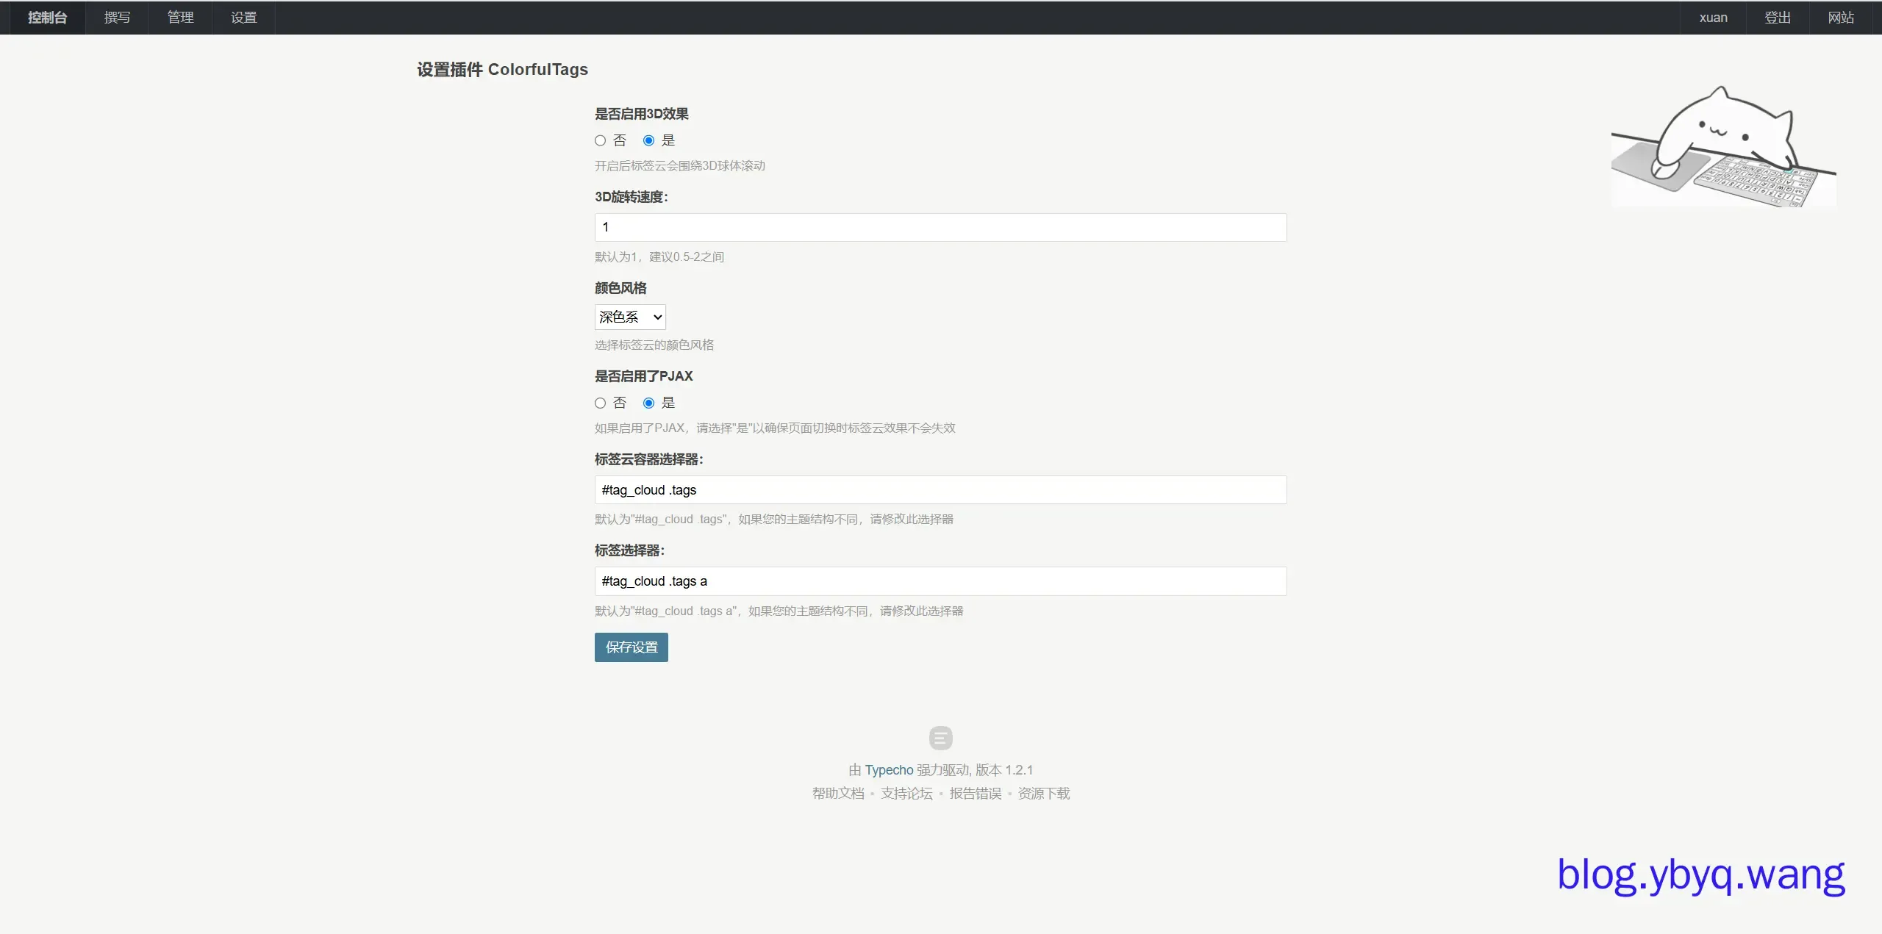Open the 撰写 menu
The image size is (1882, 934).
[x=117, y=18]
